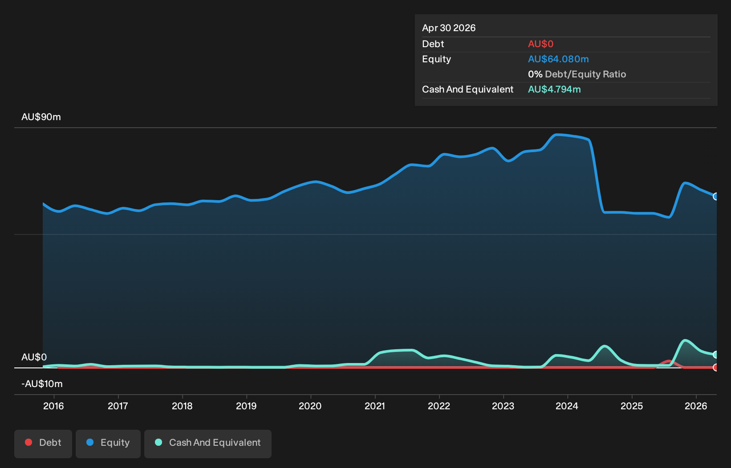Select the 2019 x-axis label

[246, 406]
